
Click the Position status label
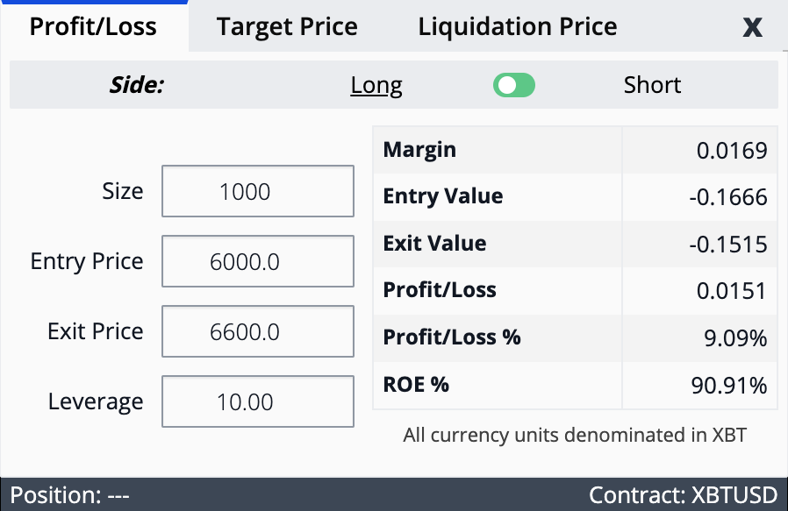pyautogui.click(x=70, y=495)
